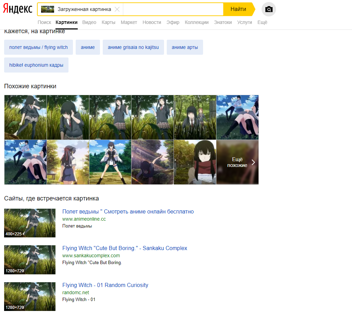The width and height of the screenshot is (352, 313).
Task: Visit www.animeonline.cc URL link
Action: pyautogui.click(x=84, y=219)
